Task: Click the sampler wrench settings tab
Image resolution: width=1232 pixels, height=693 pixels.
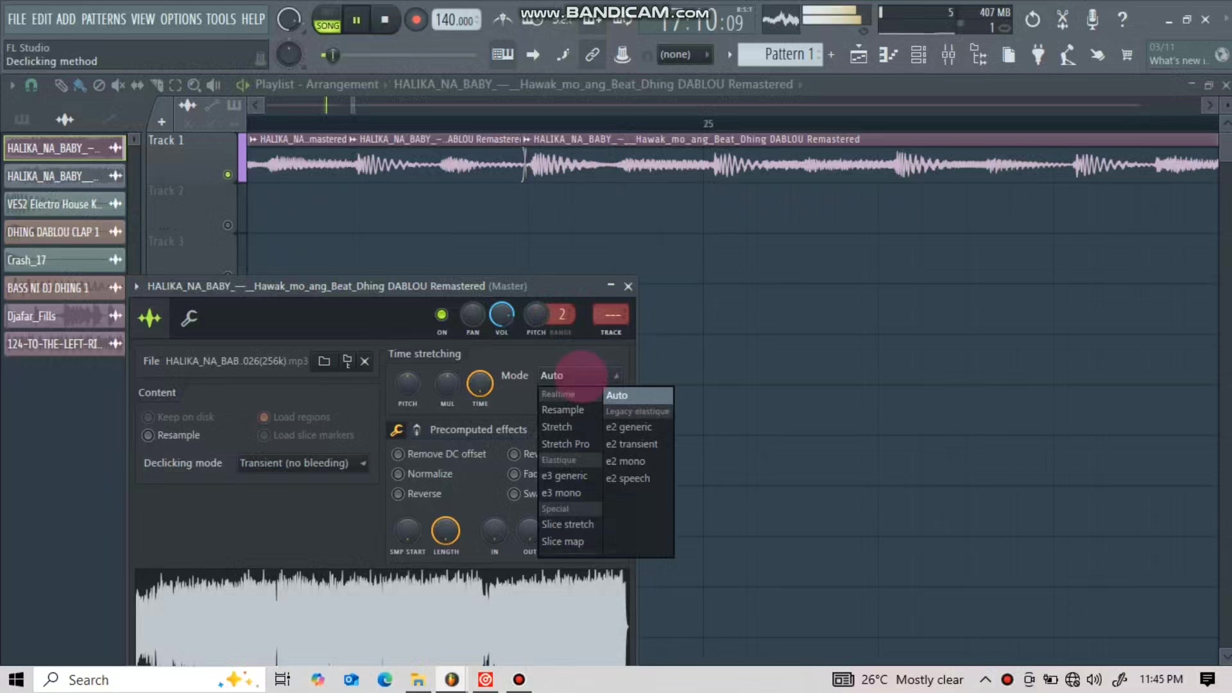Action: click(x=189, y=318)
